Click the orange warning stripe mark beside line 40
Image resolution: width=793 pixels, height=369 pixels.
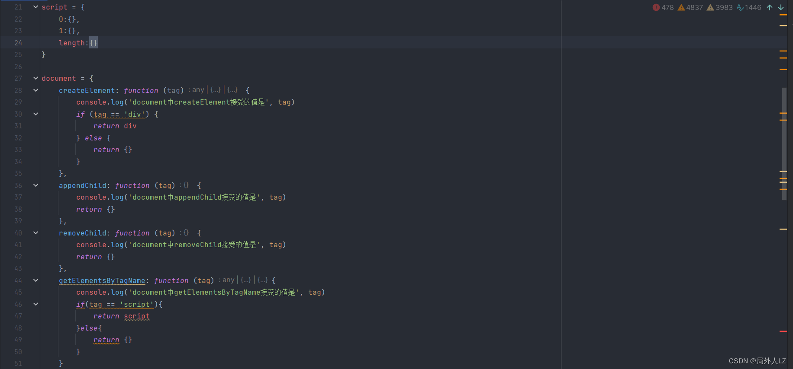point(783,229)
